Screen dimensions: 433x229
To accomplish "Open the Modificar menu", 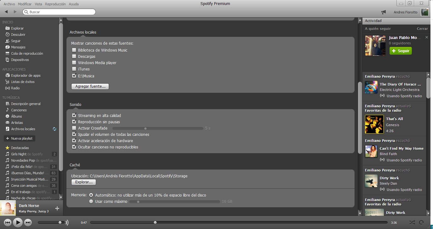I will click(25, 4).
